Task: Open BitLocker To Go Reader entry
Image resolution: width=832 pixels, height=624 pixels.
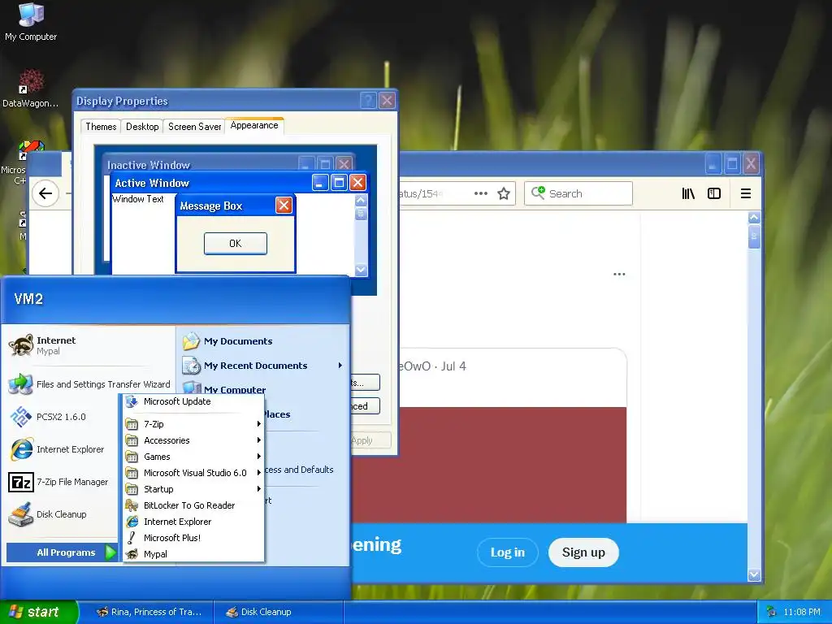Action: (x=193, y=505)
